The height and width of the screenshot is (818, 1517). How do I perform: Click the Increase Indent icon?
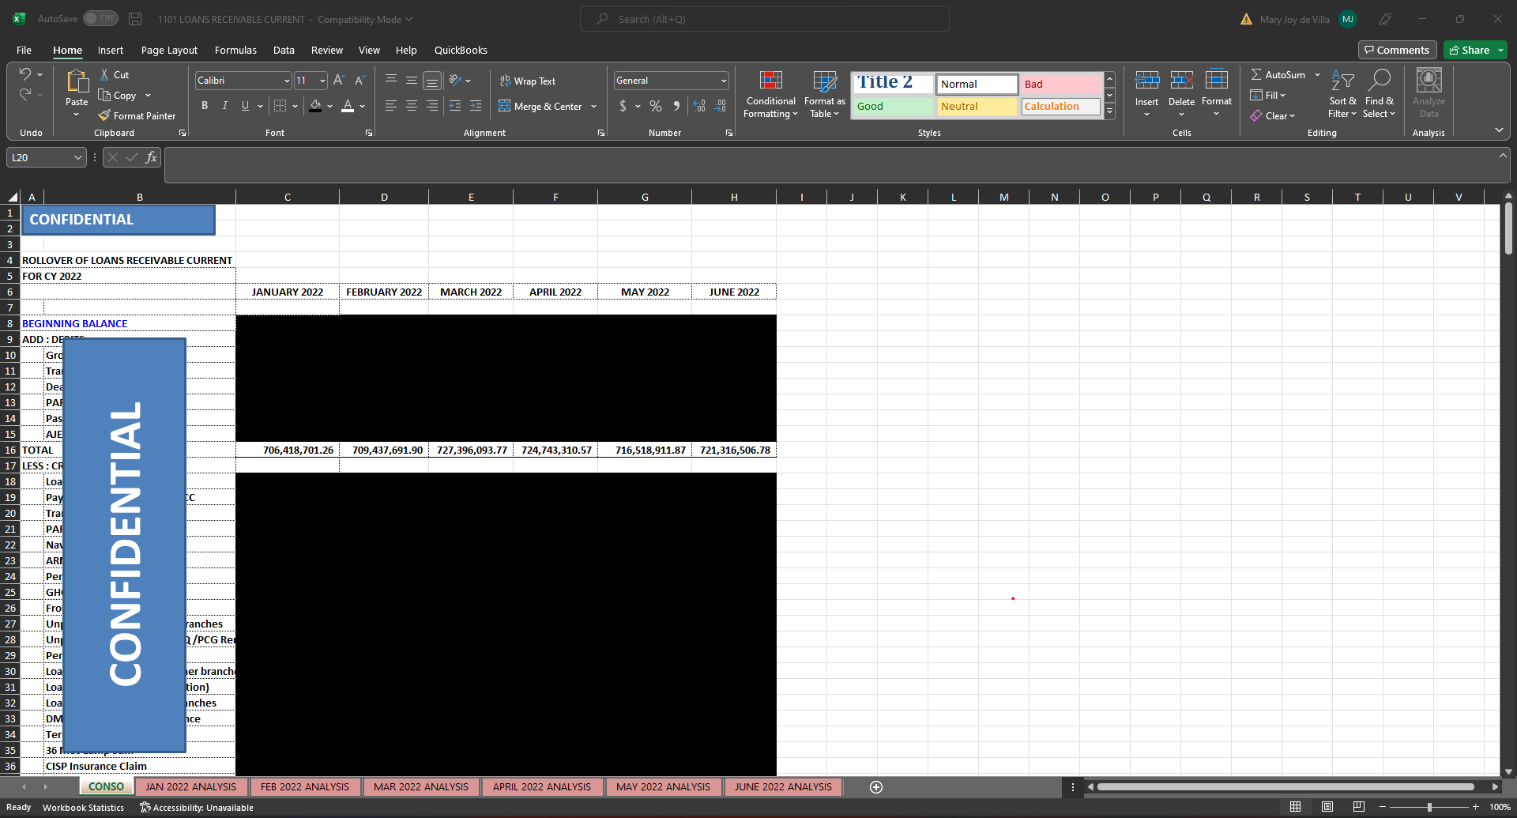click(476, 106)
